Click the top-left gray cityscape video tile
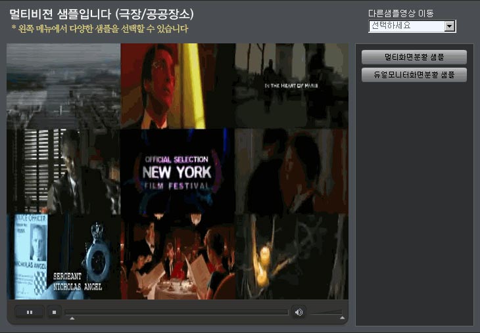480x333 pixels. [x=63, y=85]
